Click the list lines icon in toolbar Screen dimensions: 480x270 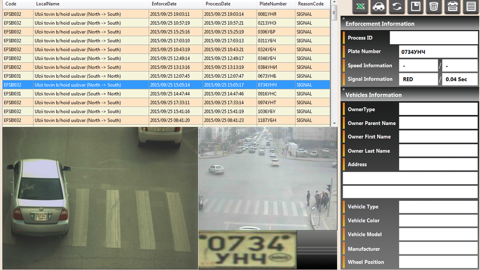pos(470,6)
